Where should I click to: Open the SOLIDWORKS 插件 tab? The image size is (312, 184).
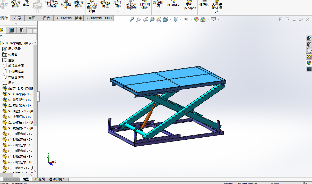[x=68, y=18]
